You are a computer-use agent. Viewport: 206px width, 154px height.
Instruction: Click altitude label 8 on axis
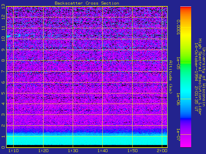pos(3,61)
